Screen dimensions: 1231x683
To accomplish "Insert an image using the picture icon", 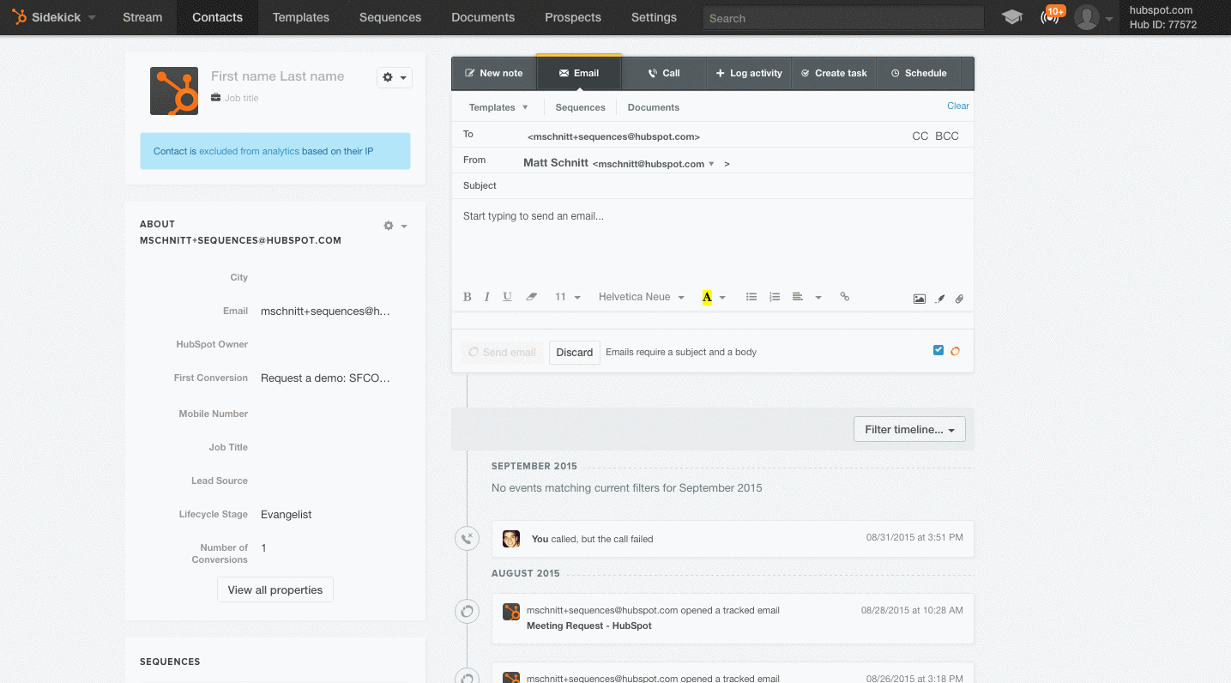I will click(x=919, y=299).
